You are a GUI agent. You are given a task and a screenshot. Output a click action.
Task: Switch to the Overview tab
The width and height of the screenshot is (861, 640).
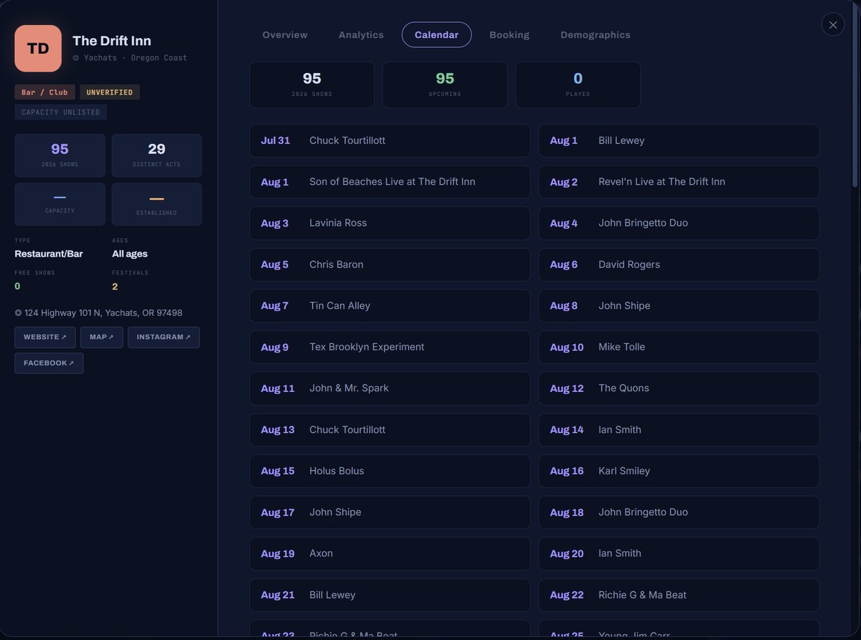(x=285, y=34)
